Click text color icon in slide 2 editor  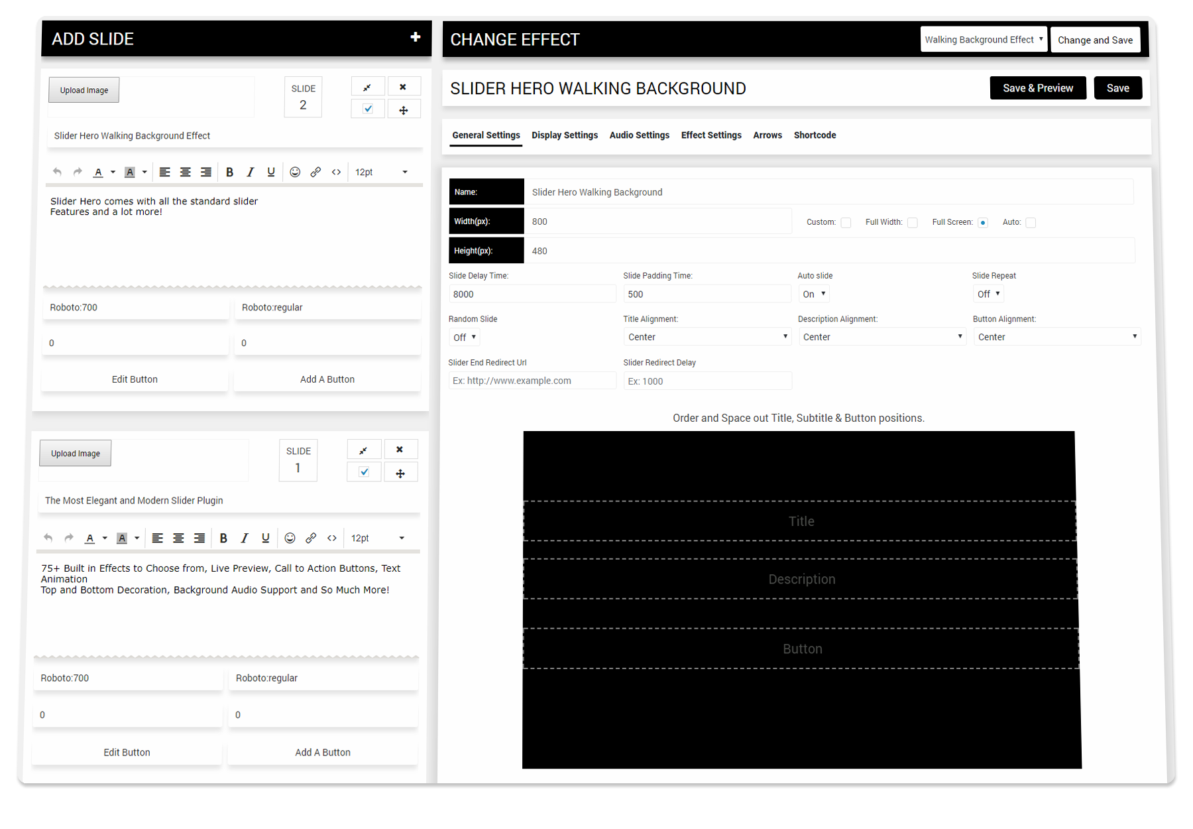point(98,172)
